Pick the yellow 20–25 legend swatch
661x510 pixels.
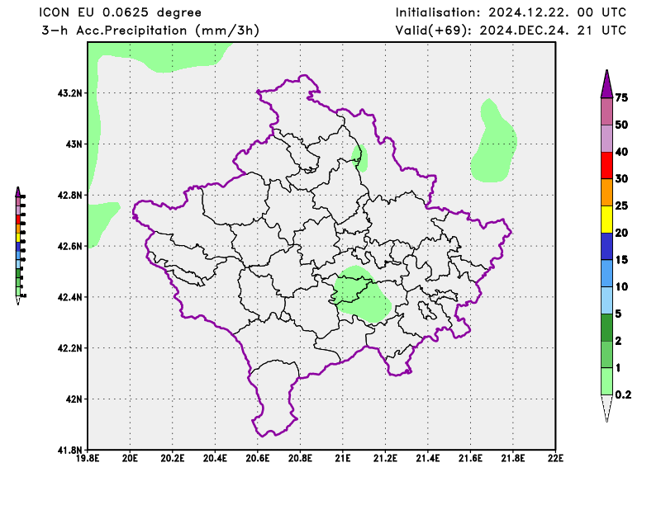coord(606,220)
